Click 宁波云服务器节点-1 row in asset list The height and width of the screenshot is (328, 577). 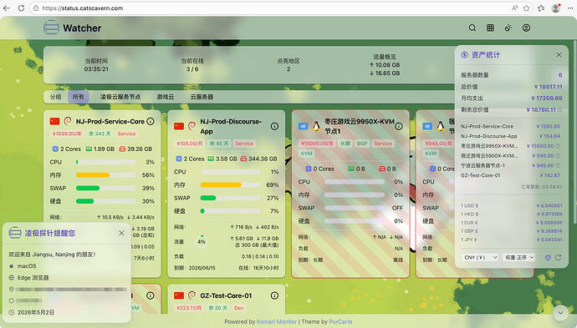pos(511,165)
